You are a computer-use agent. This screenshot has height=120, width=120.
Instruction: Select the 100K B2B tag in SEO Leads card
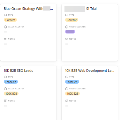click(11, 94)
